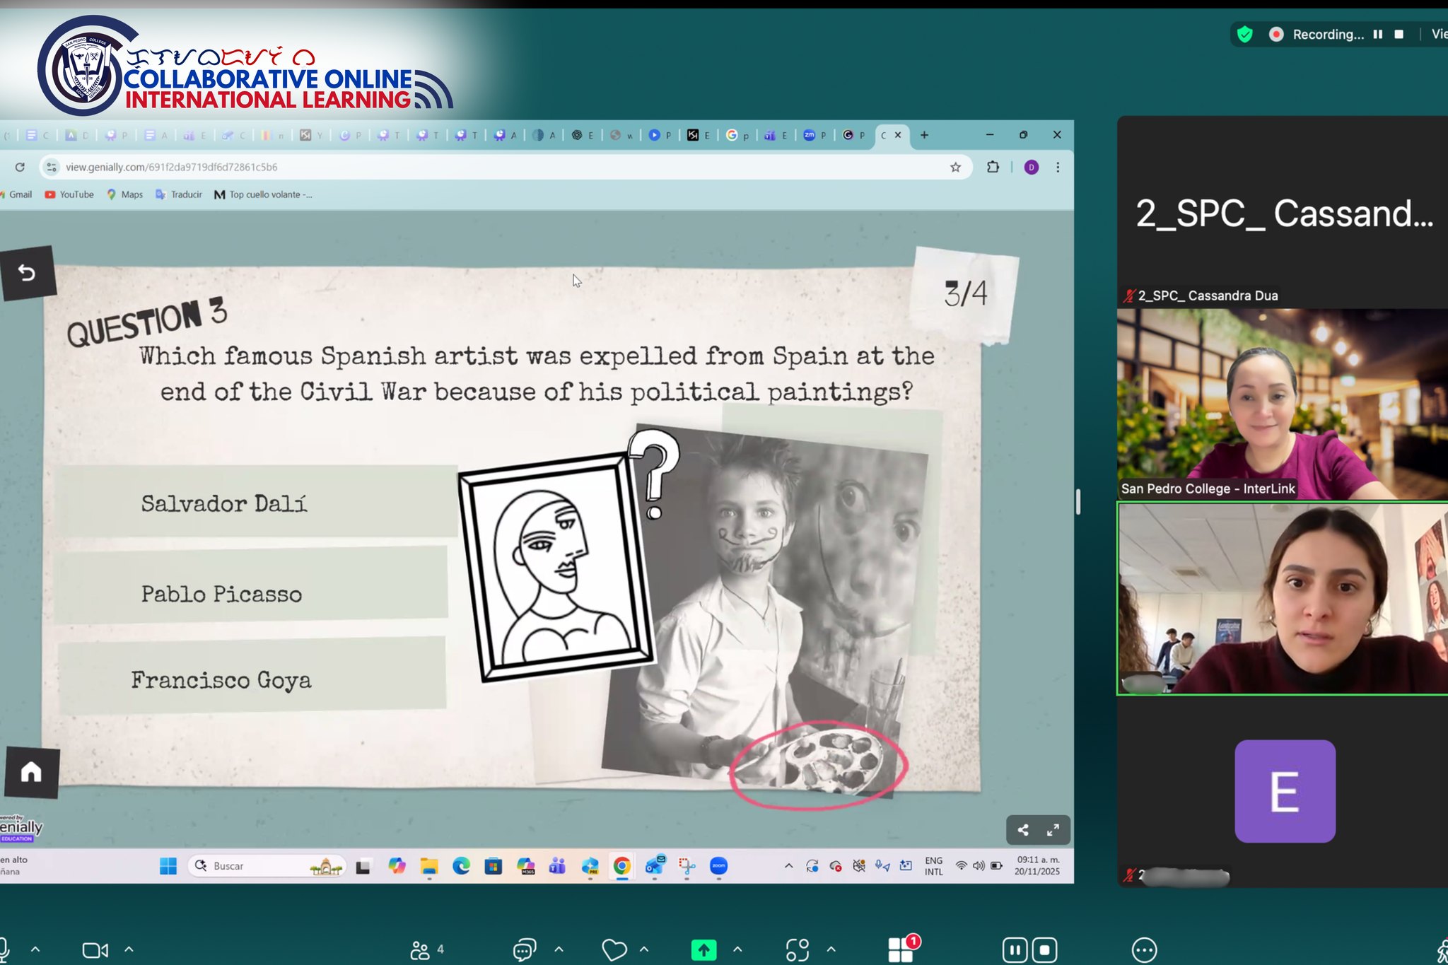Open the Top cuello volante bookmark
Screen dimensions: 1448x965
click(263, 194)
